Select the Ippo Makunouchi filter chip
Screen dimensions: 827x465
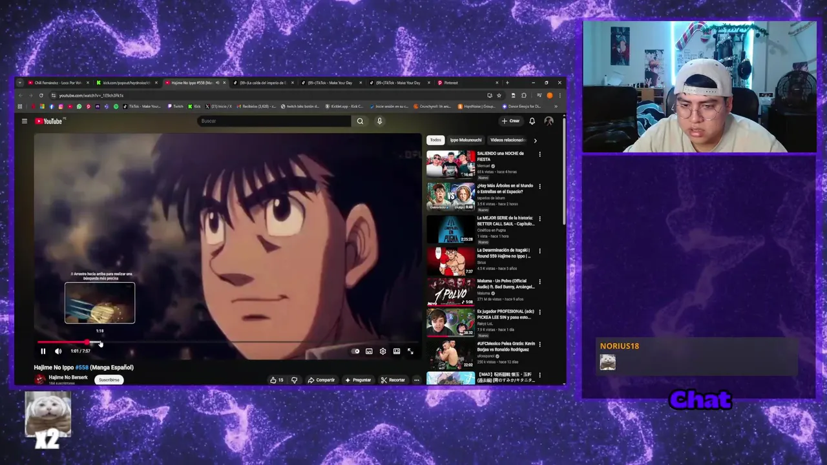(x=465, y=140)
